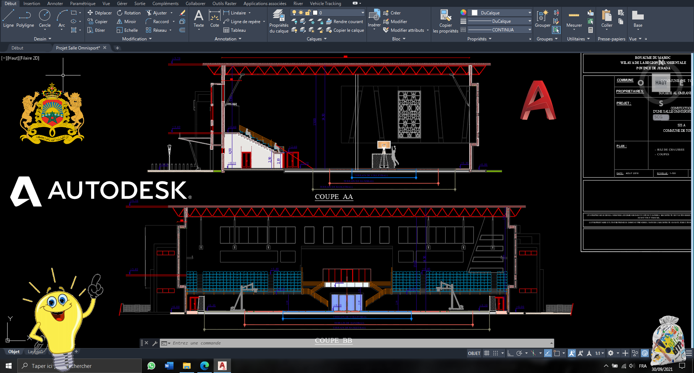This screenshot has height=373, width=694.
Task: Select the Polyligne tool
Action: (25, 19)
